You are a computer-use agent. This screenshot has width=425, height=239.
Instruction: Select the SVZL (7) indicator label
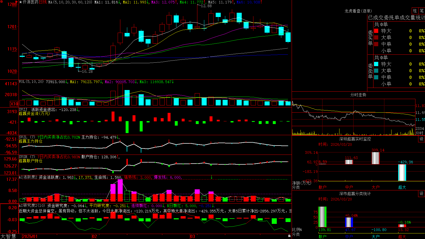pyautogui.click(x=27, y=137)
